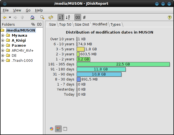
Task: Select the Разное folder in tree
Action: (x=19, y=45)
